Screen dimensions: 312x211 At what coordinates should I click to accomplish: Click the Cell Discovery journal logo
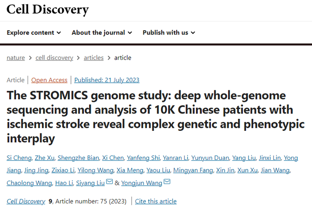[47, 9]
